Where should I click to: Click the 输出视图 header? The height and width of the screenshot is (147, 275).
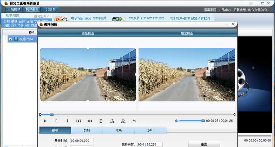[x=187, y=33]
